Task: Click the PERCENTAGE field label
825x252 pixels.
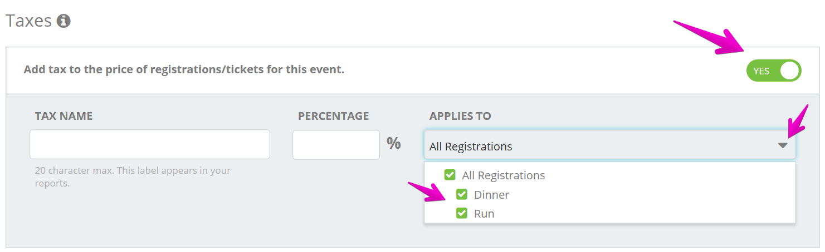Action: (x=333, y=116)
